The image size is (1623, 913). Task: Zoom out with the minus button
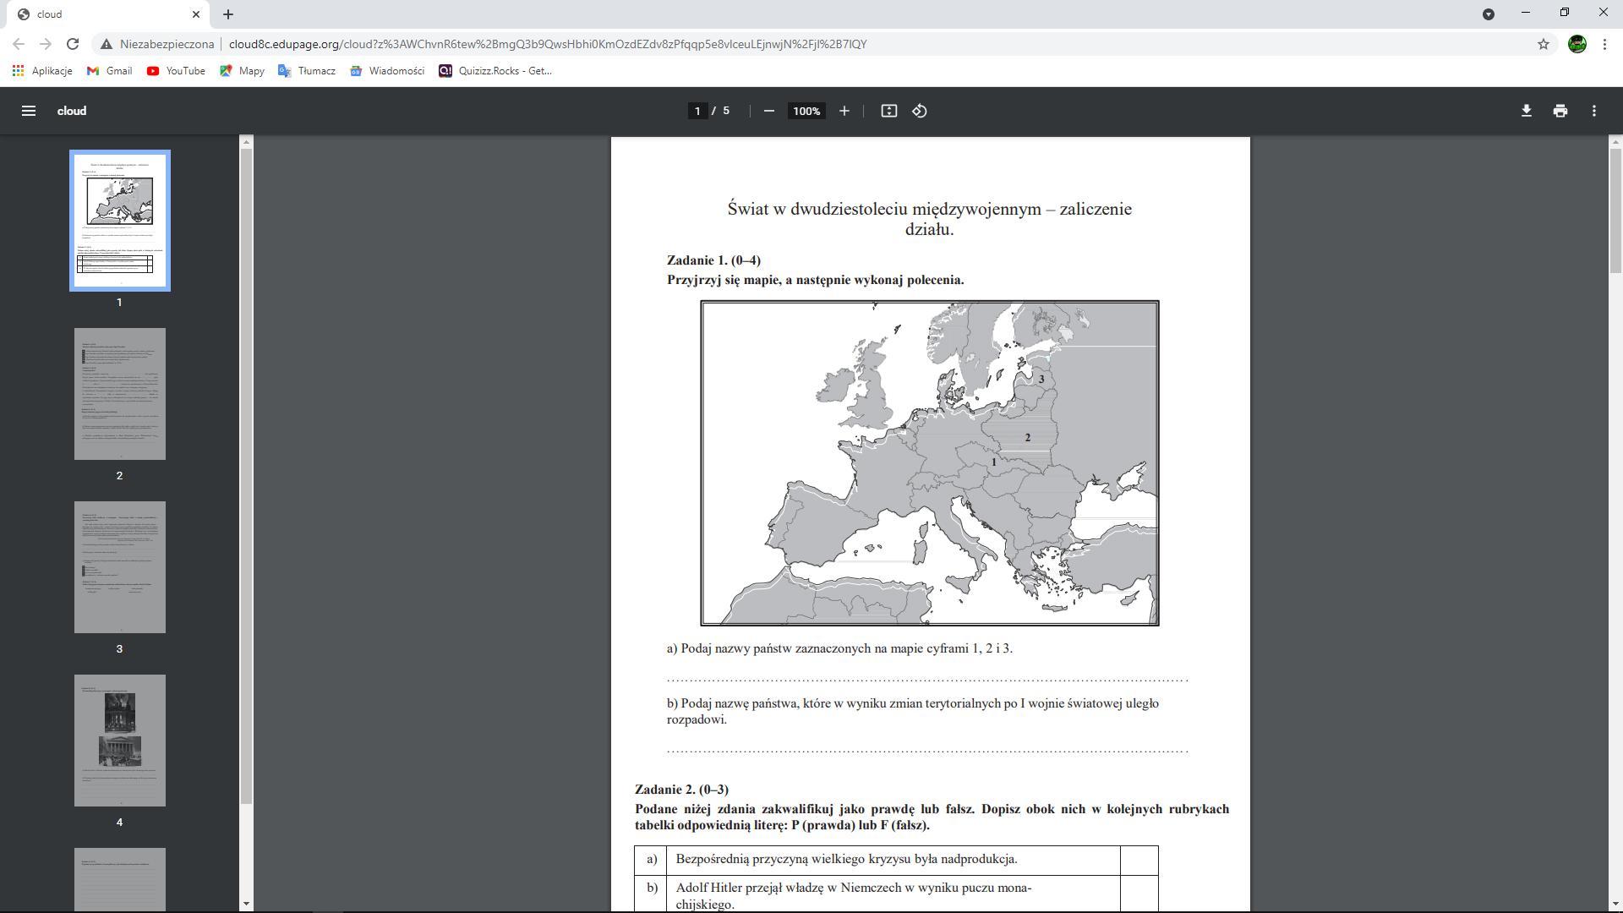(768, 111)
